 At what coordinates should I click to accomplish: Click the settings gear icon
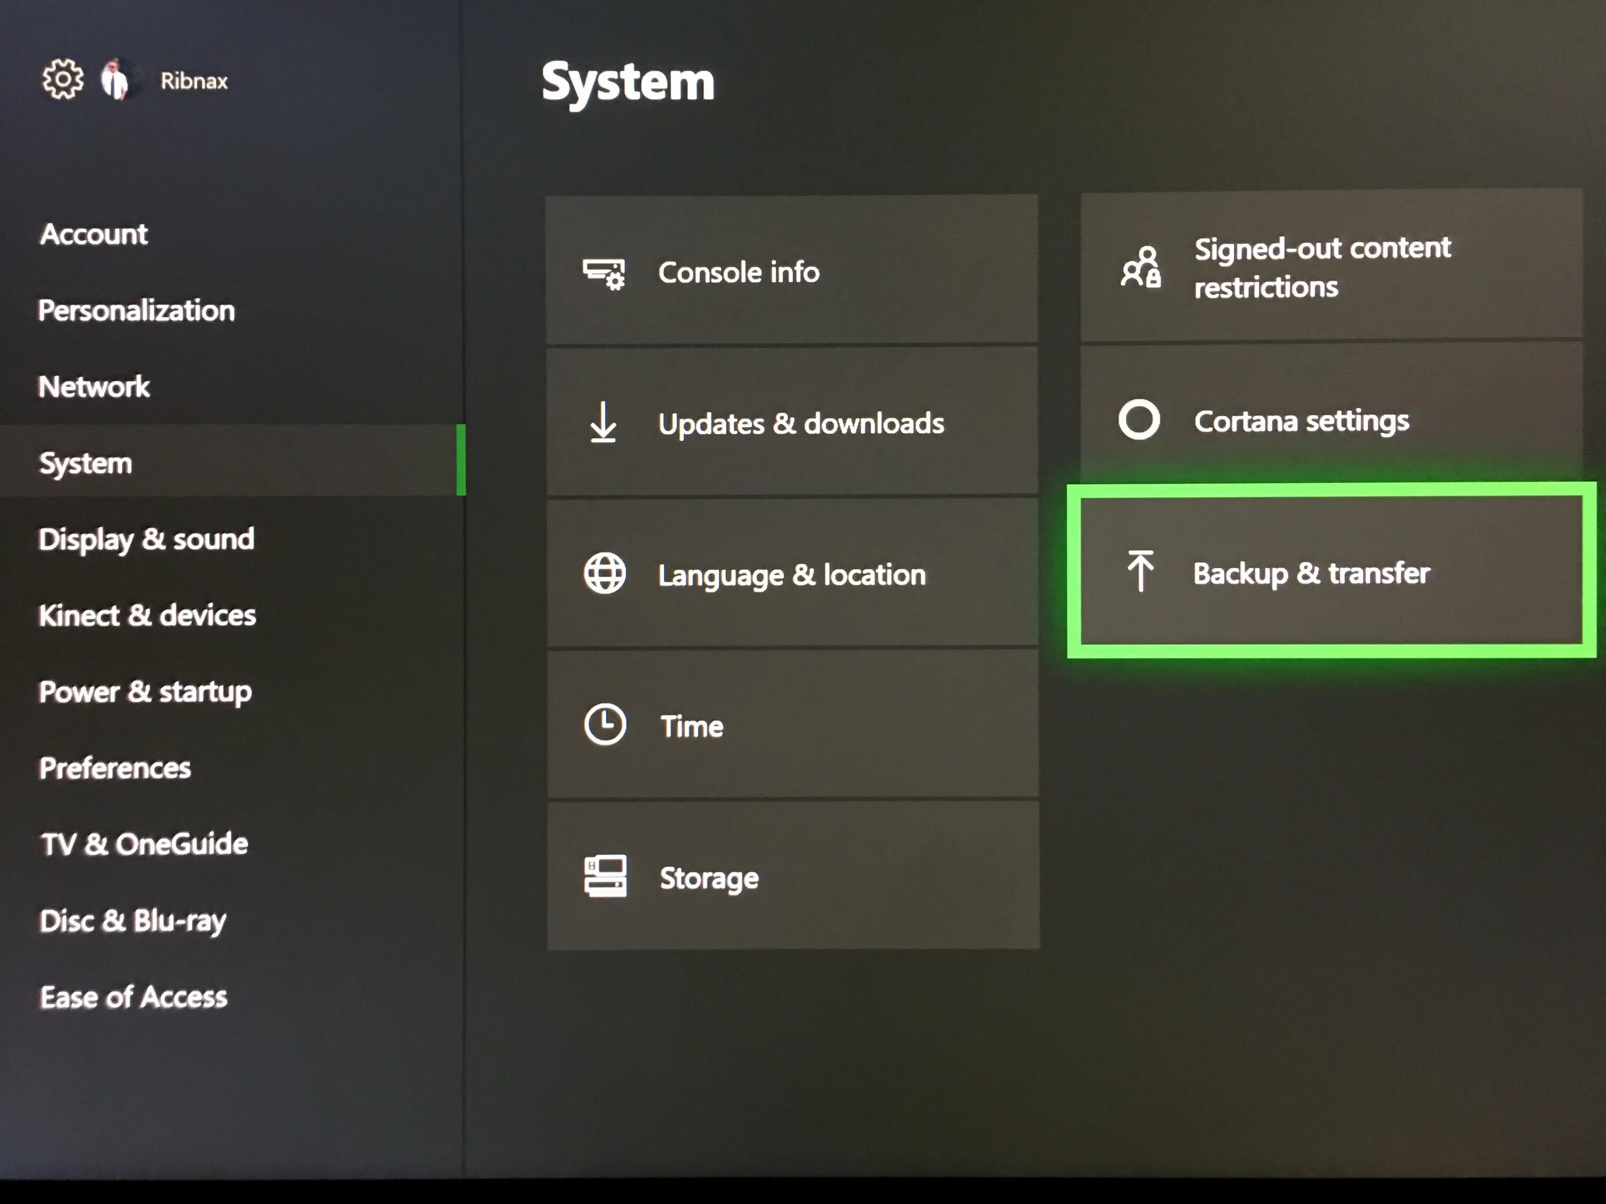tap(63, 79)
